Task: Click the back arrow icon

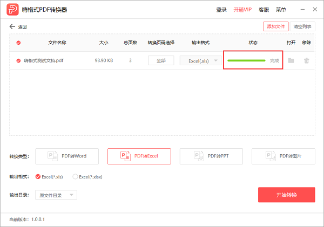Action: pos(12,26)
